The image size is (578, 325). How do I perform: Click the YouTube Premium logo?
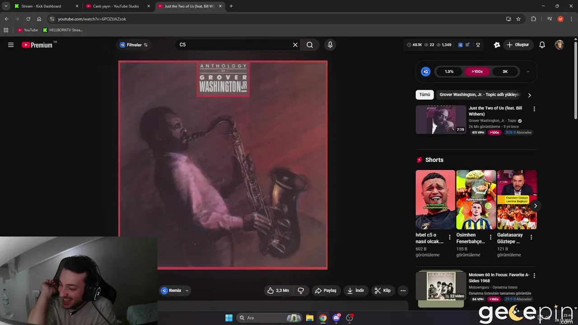point(37,45)
